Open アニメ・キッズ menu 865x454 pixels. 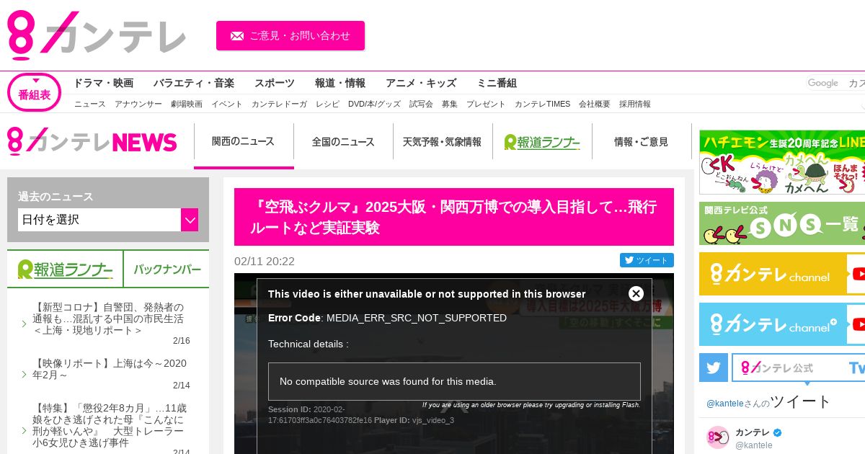click(421, 83)
